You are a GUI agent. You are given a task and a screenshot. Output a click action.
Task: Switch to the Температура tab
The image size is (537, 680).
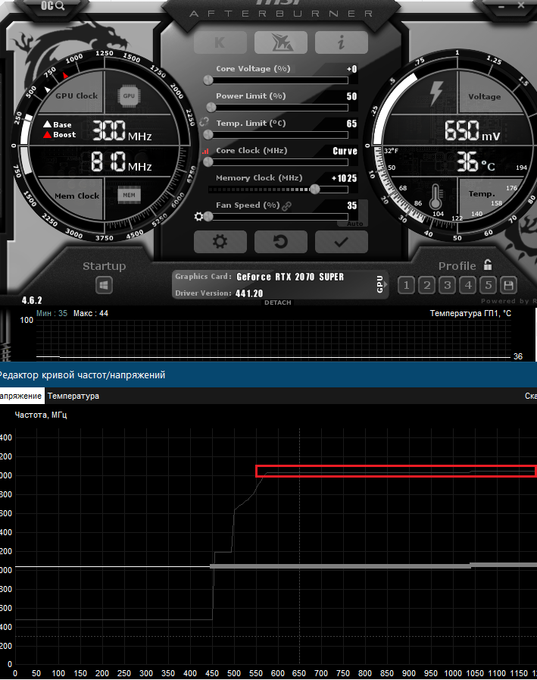pyautogui.click(x=73, y=396)
